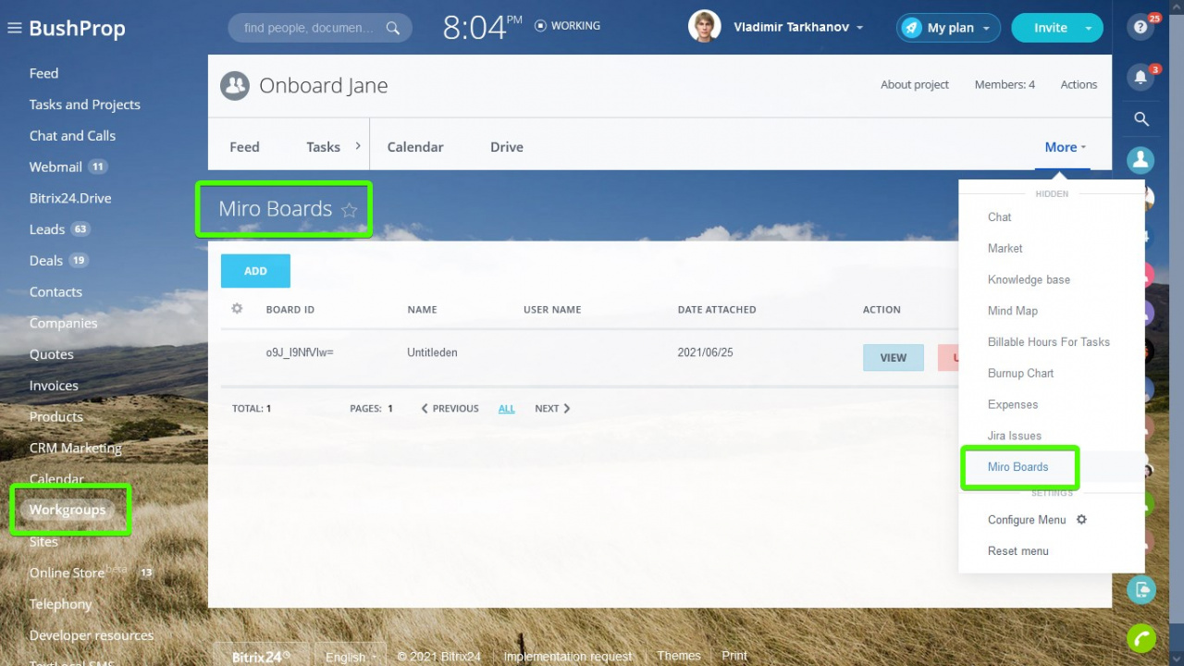1184x666 pixels.
Task: Toggle the WORKING status indicator
Action: point(567,26)
